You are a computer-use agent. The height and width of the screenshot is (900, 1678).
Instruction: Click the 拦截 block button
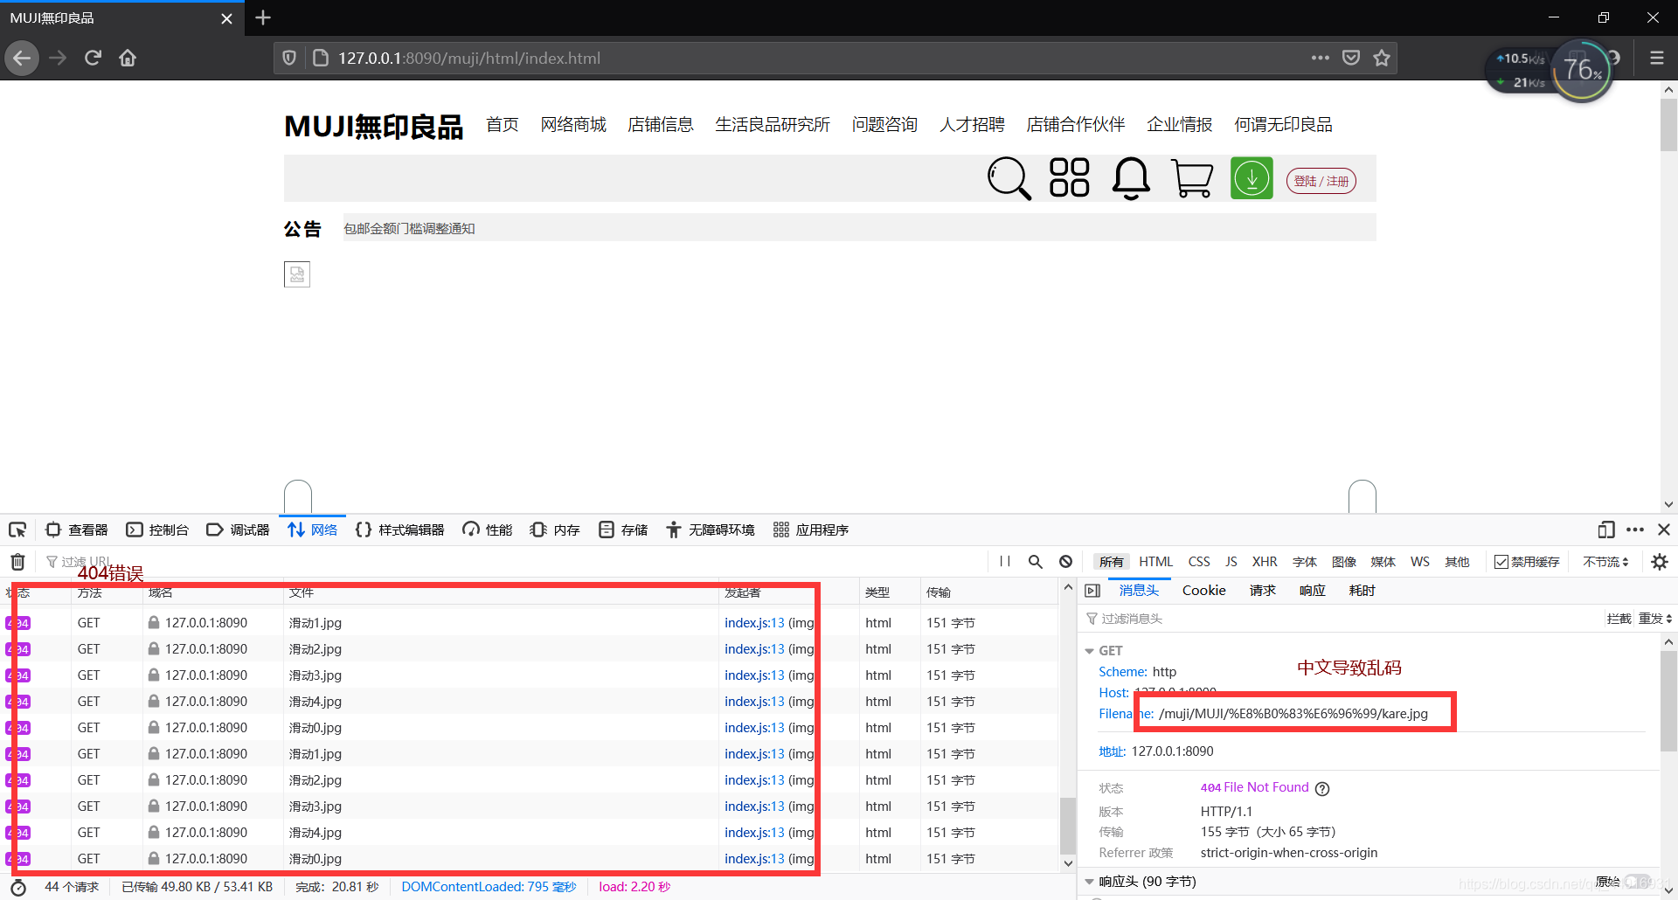tap(1619, 619)
